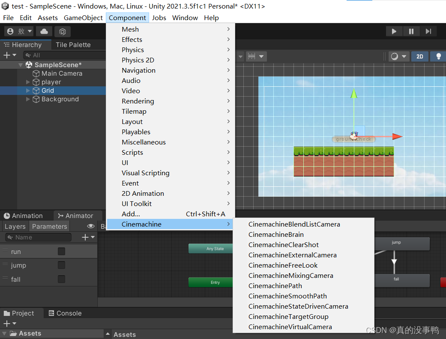The height and width of the screenshot is (339, 446).
Task: Open the Help menu
Action: pyautogui.click(x=211, y=18)
